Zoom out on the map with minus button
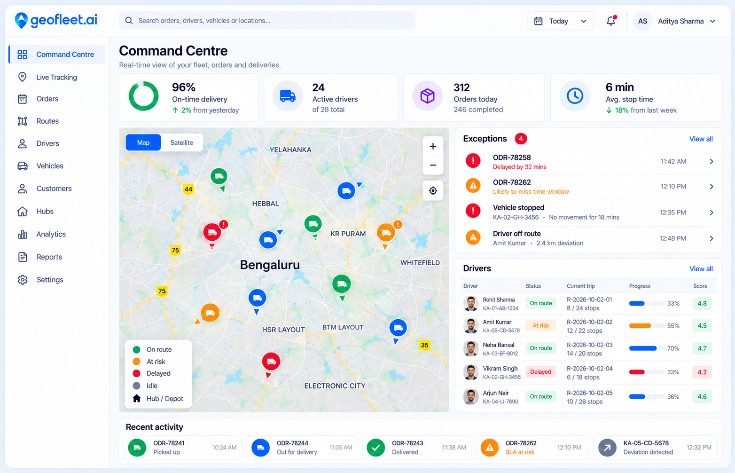Viewport: 735px width, 473px height. pos(433,165)
